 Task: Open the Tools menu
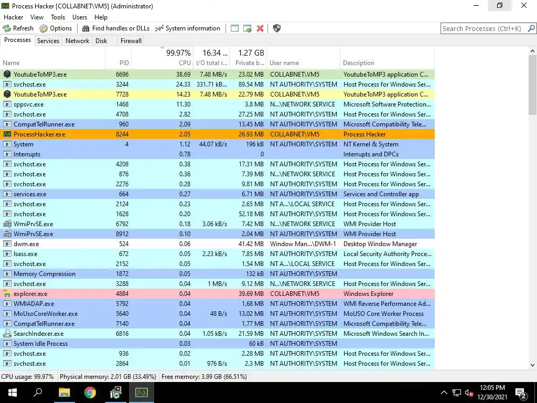(58, 17)
